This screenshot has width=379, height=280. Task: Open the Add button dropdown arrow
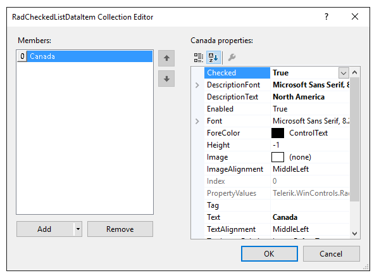[78, 229]
